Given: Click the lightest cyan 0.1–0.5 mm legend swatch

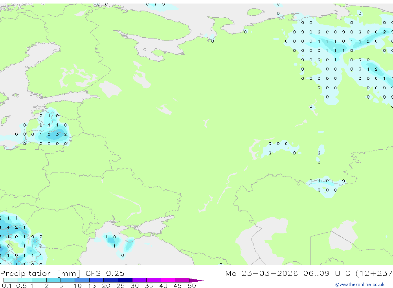Looking at the screenshot, I should click(x=11, y=280).
